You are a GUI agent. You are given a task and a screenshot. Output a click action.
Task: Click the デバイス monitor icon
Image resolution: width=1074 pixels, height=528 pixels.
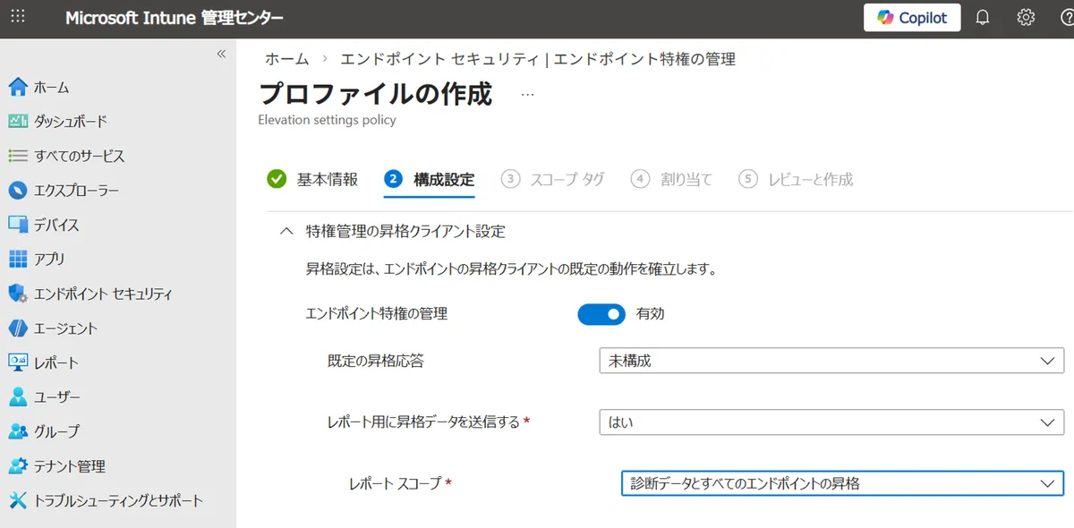pyautogui.click(x=18, y=225)
